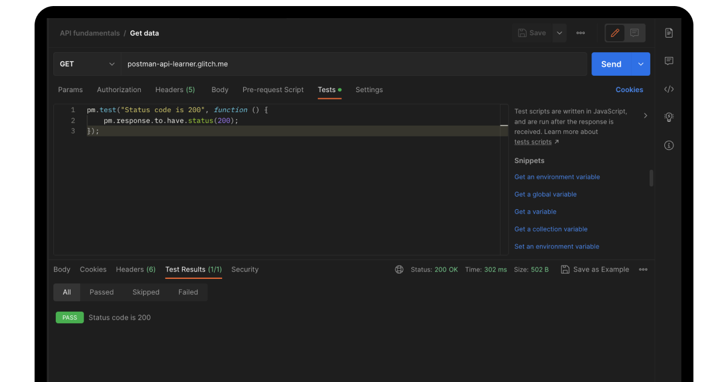Image resolution: width=728 pixels, height=382 pixels.
Task: Click the Status: 200 OK indicator
Action: 434,269
